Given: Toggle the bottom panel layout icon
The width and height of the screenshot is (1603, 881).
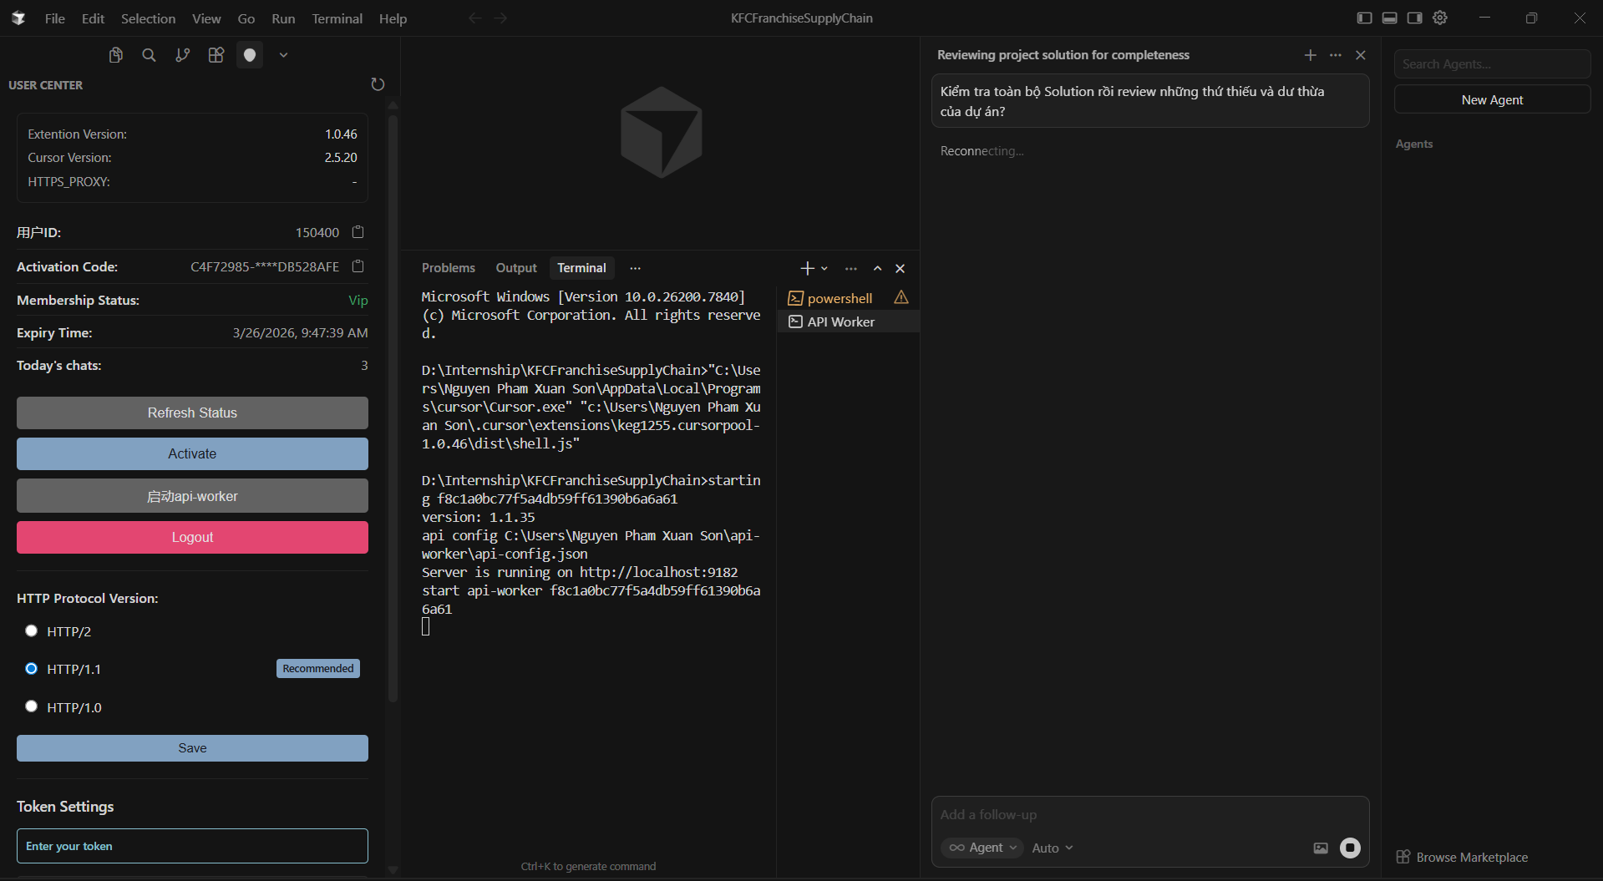Looking at the screenshot, I should 1389,18.
